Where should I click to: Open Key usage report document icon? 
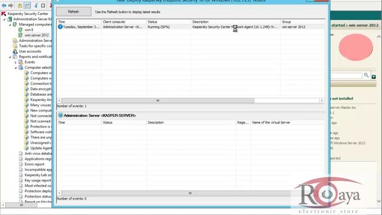pos(21,180)
